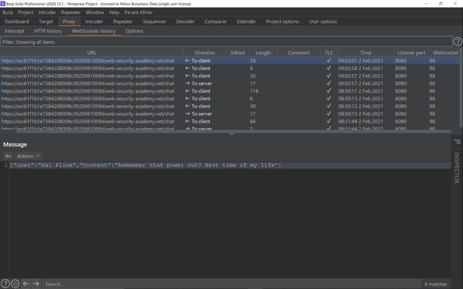Select the message row timed 09:03:01

pyautogui.click(x=230, y=60)
